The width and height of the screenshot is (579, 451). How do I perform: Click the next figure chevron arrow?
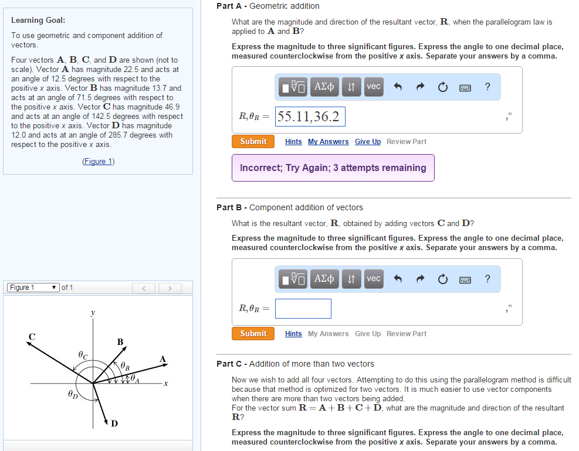[x=170, y=287]
